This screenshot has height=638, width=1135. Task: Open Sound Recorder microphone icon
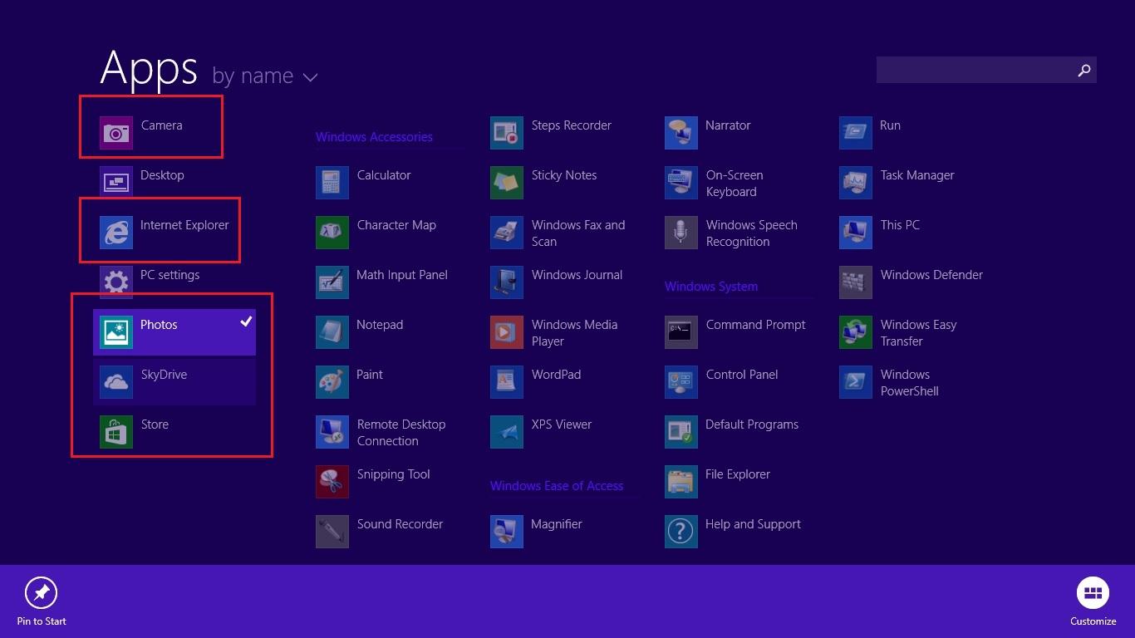[332, 532]
